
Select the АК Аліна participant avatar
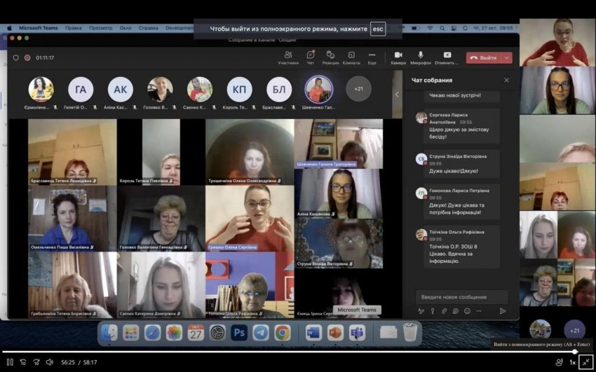tap(121, 89)
